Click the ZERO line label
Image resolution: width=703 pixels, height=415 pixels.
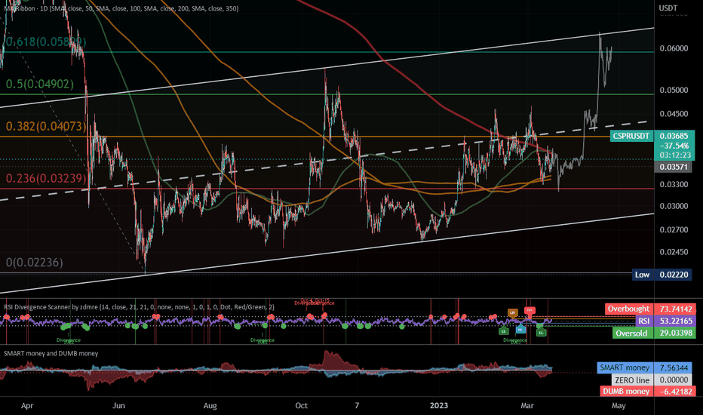pos(631,380)
